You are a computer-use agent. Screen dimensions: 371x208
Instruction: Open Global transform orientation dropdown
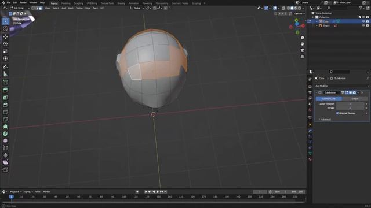pyautogui.click(x=137, y=8)
